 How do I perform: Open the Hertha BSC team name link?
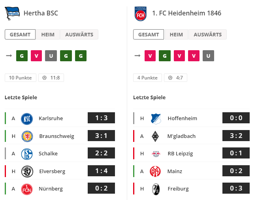41,13
